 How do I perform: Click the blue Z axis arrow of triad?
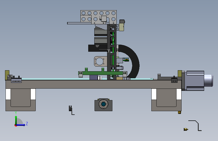(x=21, y=125)
